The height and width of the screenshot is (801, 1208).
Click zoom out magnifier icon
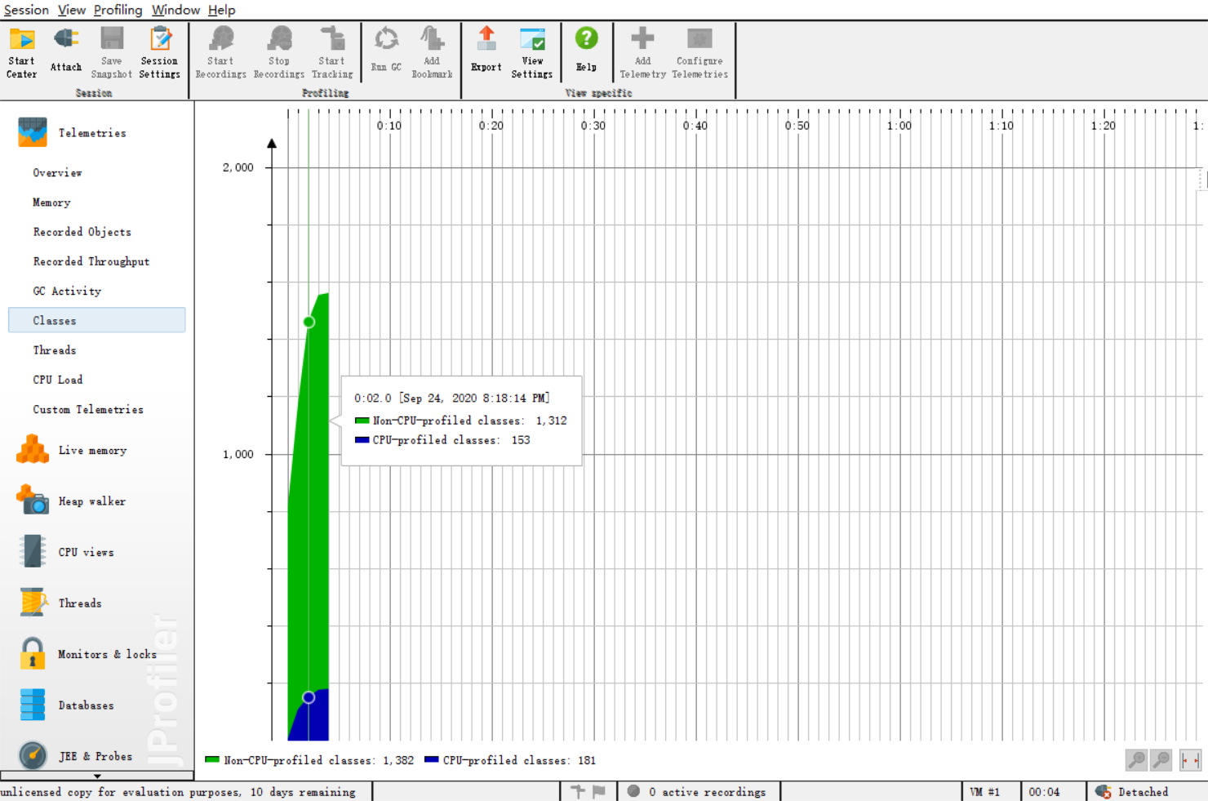coord(1161,760)
